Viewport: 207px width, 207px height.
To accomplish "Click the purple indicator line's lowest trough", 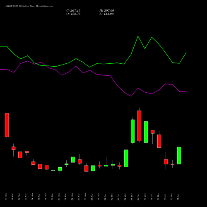I will pos(131,96).
